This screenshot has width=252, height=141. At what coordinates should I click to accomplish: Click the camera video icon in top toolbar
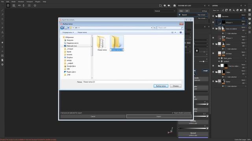[169, 5]
